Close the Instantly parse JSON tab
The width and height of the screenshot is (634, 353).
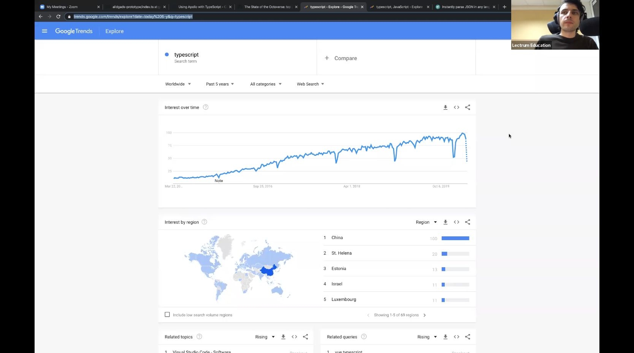(494, 7)
